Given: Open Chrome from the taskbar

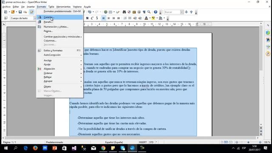Looking at the screenshot, I should coord(103,148).
